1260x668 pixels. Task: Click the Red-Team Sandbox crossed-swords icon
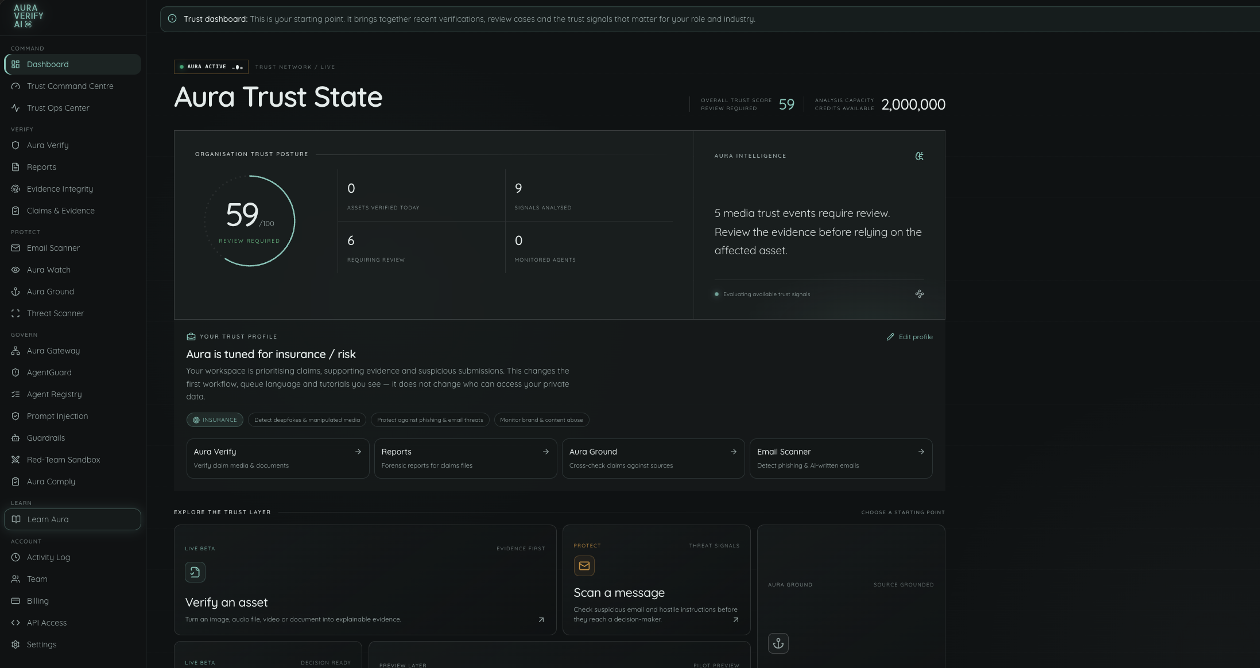(15, 460)
